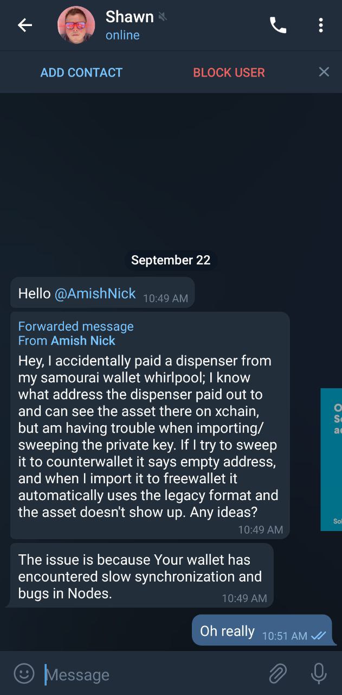
Task: Tap the muted speaker icon beside Shawn
Action: coord(163,17)
